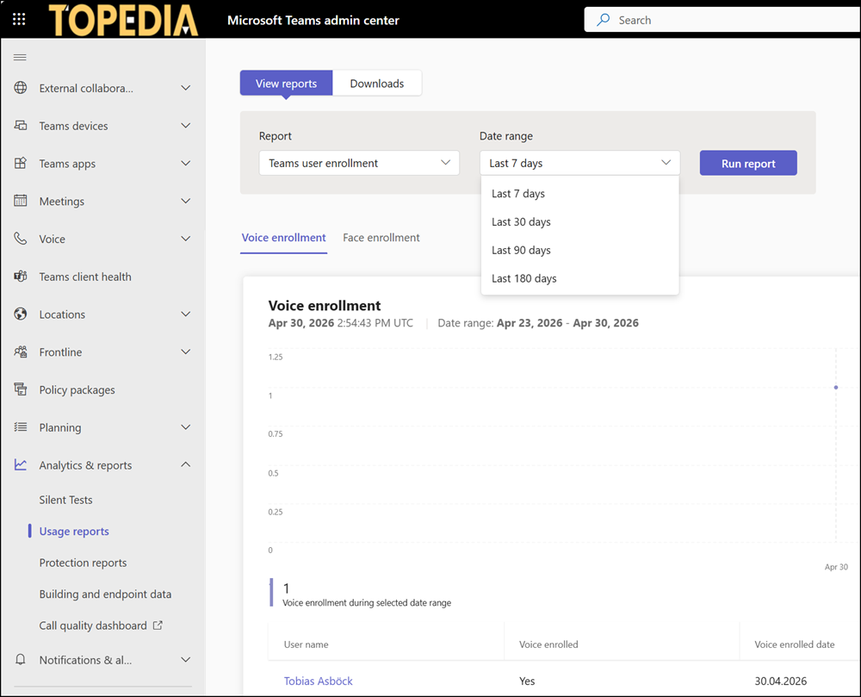Expand the Meetings chevron
Image resolution: width=861 pixels, height=697 pixels.
[186, 201]
